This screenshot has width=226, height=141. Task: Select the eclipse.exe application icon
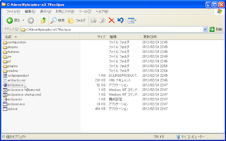[x=5, y=85]
